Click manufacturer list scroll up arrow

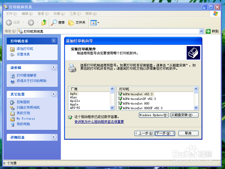pos(112,89)
